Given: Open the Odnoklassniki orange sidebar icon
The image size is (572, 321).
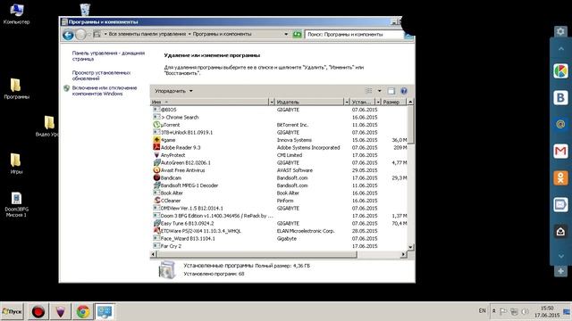Looking at the screenshot, I should coord(560,178).
